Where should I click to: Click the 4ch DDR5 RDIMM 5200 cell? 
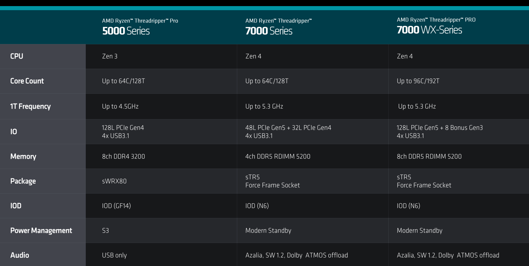pos(278,156)
